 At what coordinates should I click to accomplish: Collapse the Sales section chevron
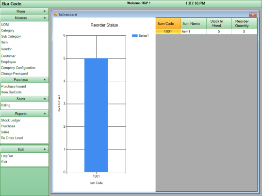coord(45,99)
